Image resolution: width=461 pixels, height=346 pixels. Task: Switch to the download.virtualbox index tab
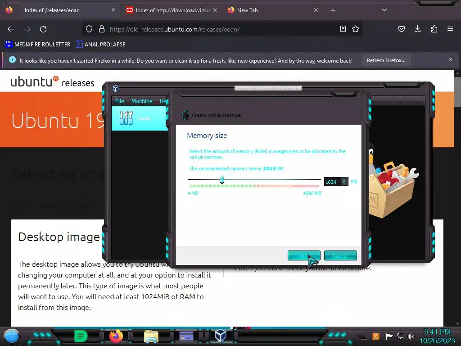[x=173, y=10]
